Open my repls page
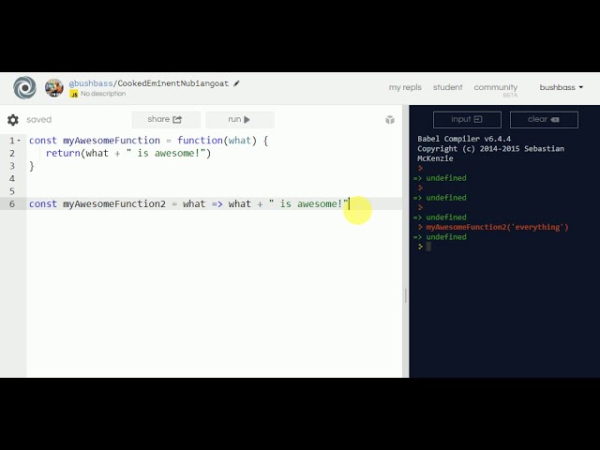The height and width of the screenshot is (450, 600). [x=405, y=87]
